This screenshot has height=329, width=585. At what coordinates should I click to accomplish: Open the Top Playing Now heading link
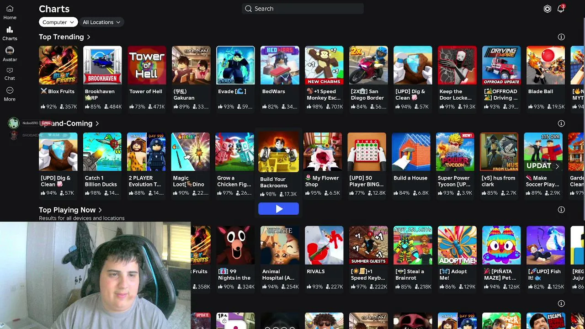pos(67,210)
